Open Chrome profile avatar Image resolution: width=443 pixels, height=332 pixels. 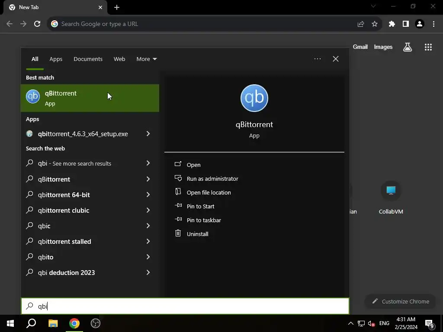[420, 24]
